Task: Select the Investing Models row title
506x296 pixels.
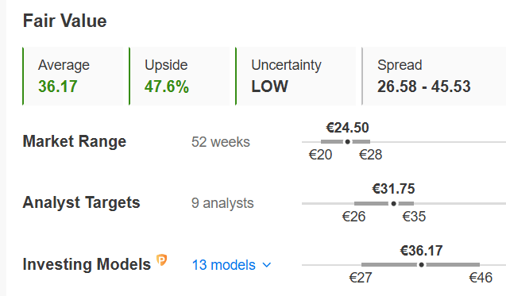Action: click(87, 264)
